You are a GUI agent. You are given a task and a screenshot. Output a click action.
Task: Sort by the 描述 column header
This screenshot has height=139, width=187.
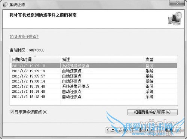pos(102,59)
